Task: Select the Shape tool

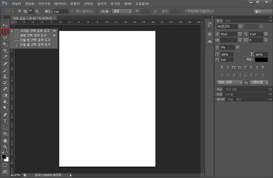Action: [x=5, y=134]
